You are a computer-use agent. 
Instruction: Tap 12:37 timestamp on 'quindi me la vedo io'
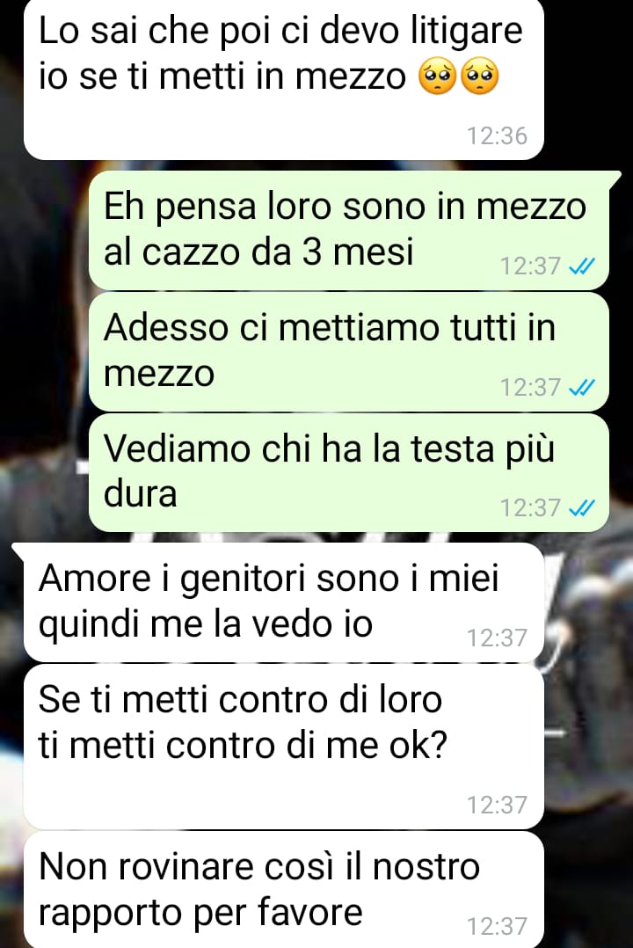click(x=497, y=638)
